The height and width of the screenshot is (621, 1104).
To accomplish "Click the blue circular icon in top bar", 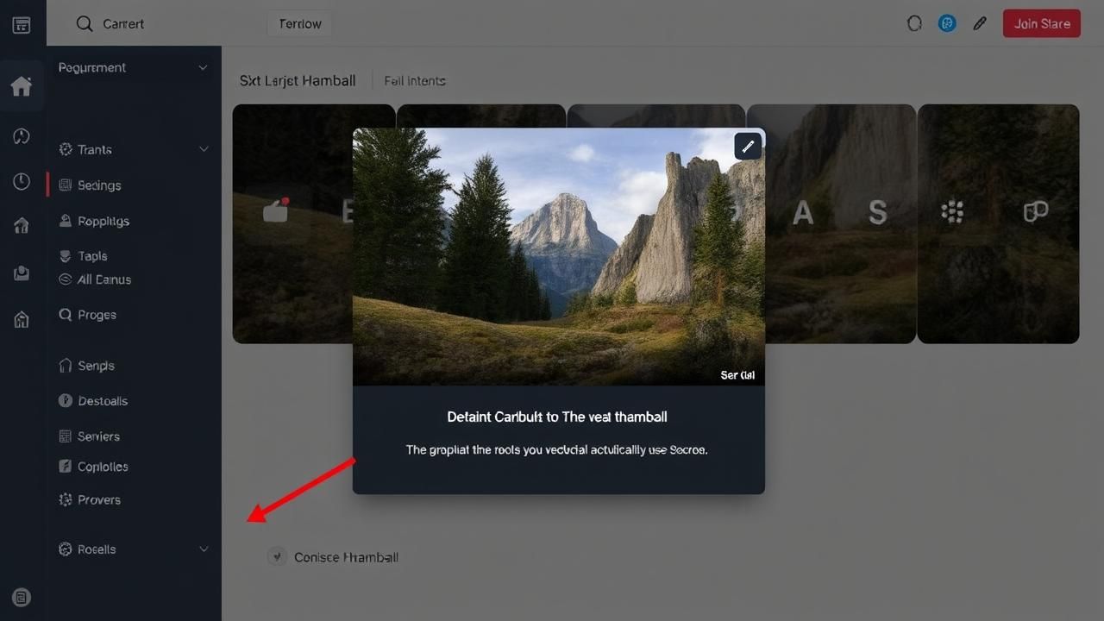I will pyautogui.click(x=947, y=24).
